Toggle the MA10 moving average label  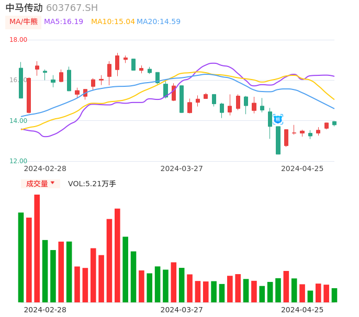[x=113, y=22]
